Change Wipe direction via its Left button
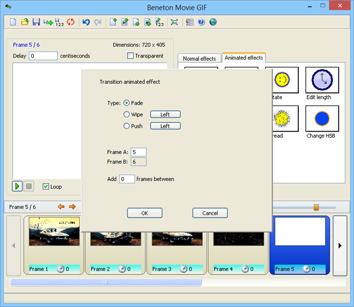Image resolution: width=354 pixels, height=307 pixels. point(165,115)
